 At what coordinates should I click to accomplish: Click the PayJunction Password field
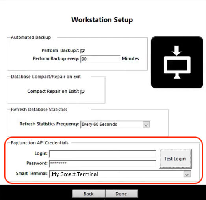[x=102, y=164]
